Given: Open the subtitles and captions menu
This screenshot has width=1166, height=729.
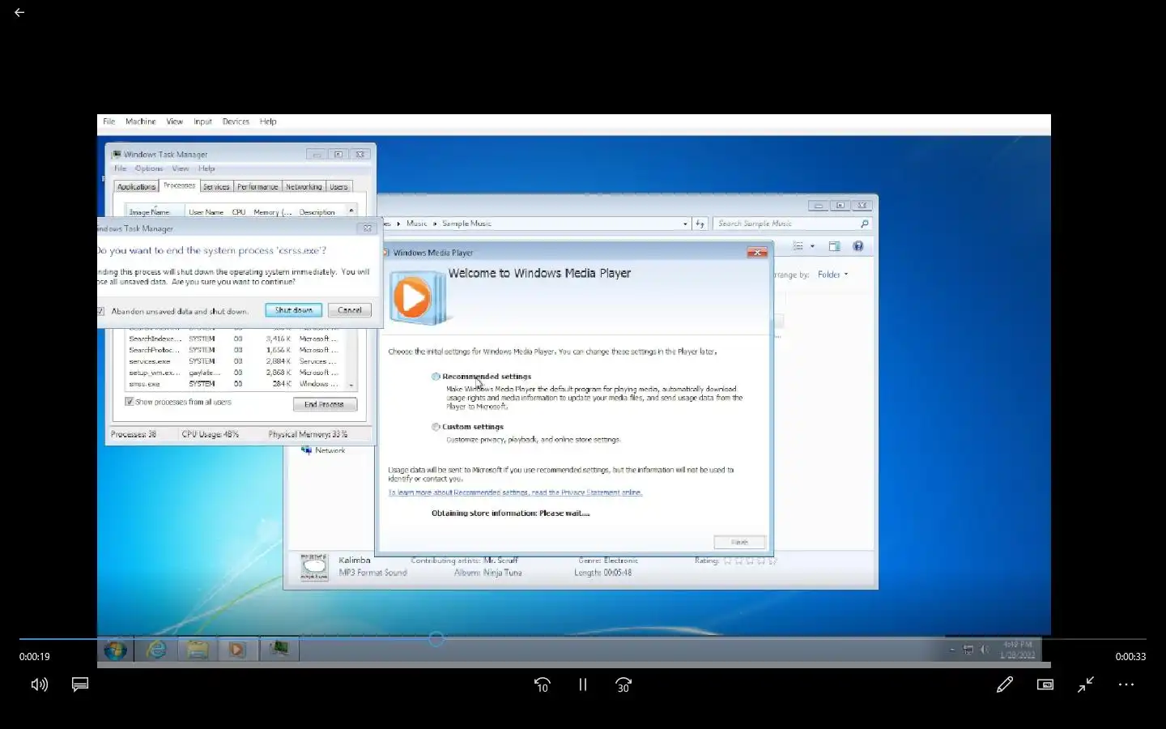Looking at the screenshot, I should point(80,684).
